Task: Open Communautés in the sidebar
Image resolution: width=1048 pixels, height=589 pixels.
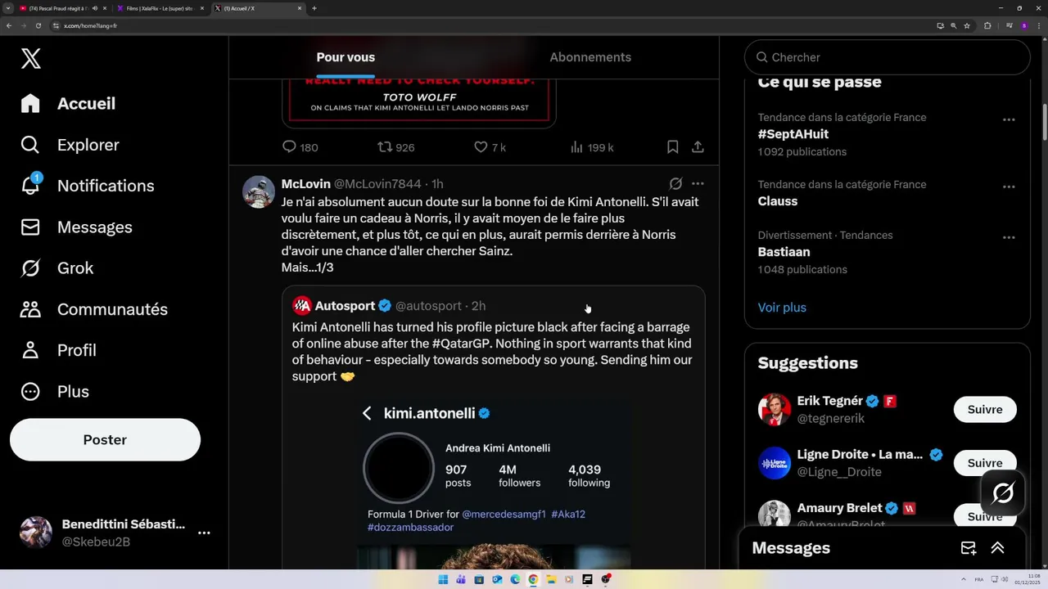Action: [x=94, y=309]
